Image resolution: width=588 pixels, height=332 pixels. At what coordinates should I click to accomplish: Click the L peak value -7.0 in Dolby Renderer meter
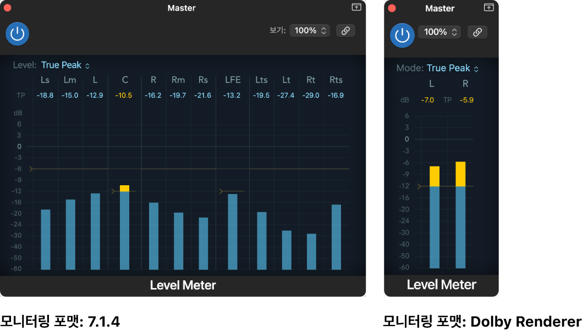point(427,100)
